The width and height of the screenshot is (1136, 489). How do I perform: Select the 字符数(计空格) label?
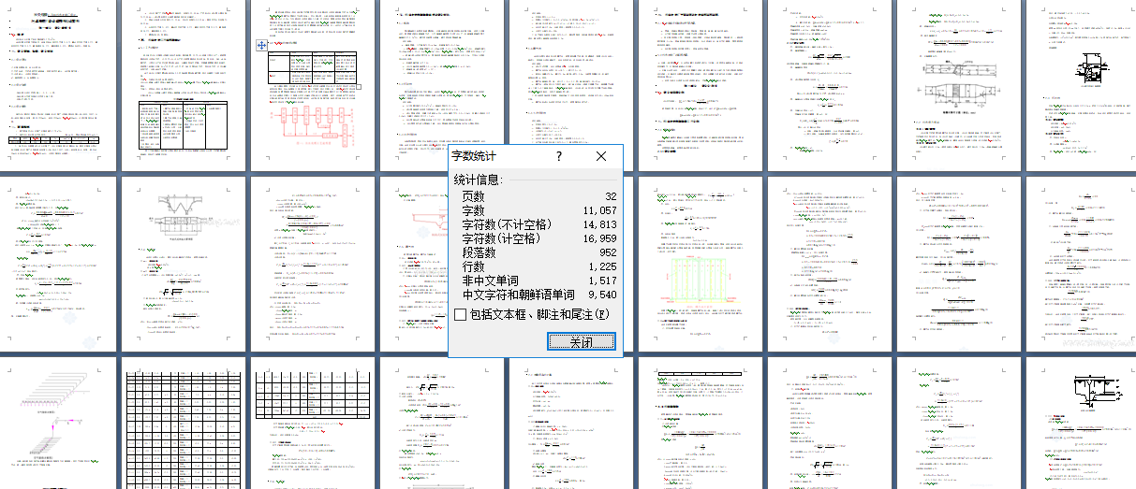click(502, 238)
